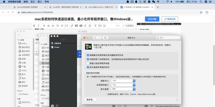
Task: Open 应用程序 in the 安装包 Finder sidebar
Action: click(x=24, y=55)
